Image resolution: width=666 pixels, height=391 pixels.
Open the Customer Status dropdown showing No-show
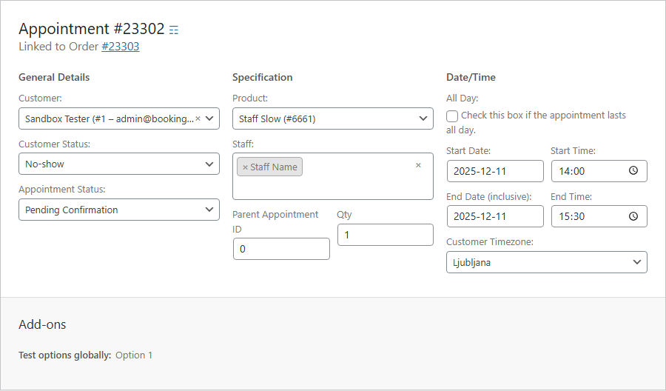point(118,164)
